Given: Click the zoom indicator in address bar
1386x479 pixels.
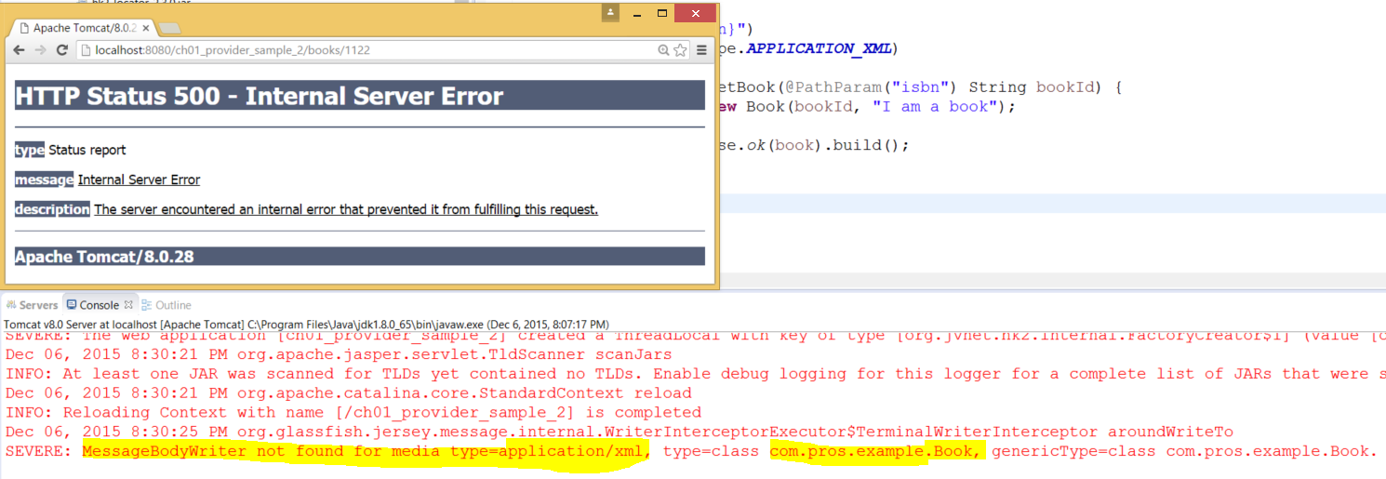Looking at the screenshot, I should click(663, 50).
